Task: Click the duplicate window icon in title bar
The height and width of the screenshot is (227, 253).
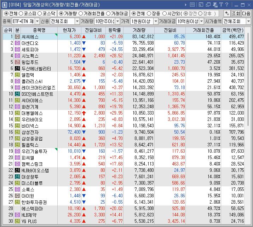Action: pos(208,5)
